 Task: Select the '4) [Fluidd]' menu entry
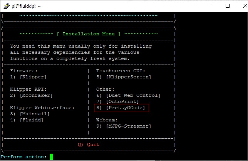(x=27, y=120)
